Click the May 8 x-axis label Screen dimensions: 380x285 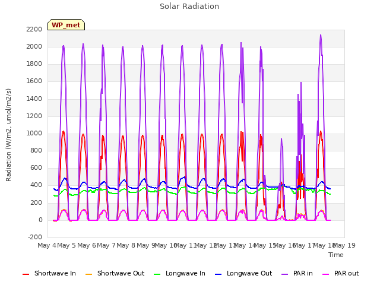pyautogui.click(x=126, y=245)
